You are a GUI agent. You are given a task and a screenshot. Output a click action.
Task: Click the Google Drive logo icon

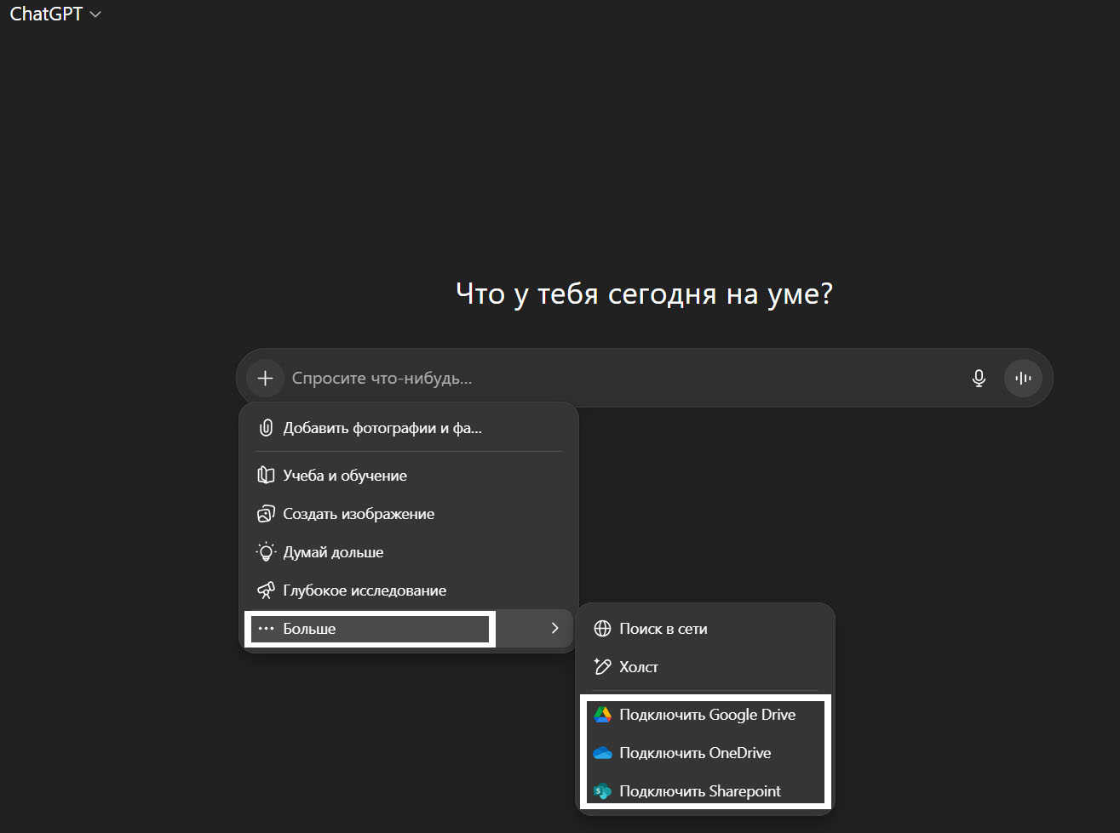coord(602,715)
